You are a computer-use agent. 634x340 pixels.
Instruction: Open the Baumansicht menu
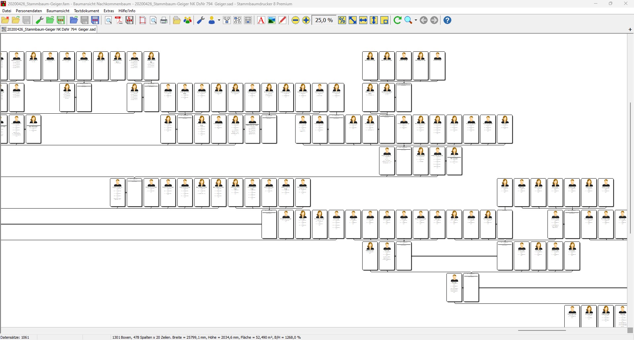pos(58,11)
